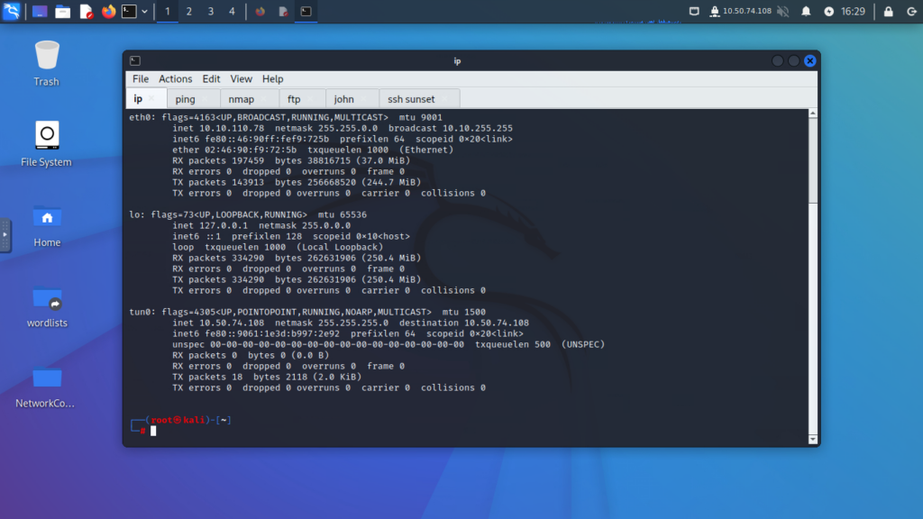Switch to workspace 2
Screen dimensions: 923x519
point(188,12)
